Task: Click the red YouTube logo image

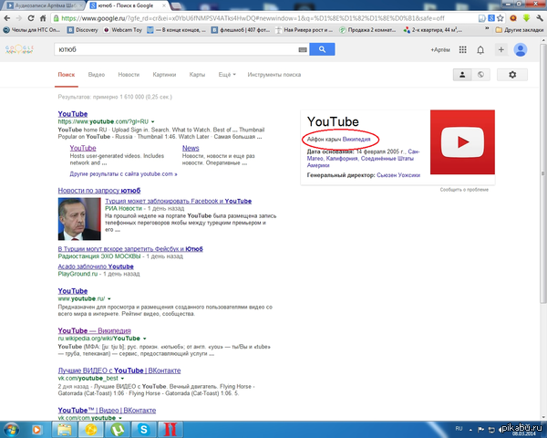Action: (x=462, y=142)
